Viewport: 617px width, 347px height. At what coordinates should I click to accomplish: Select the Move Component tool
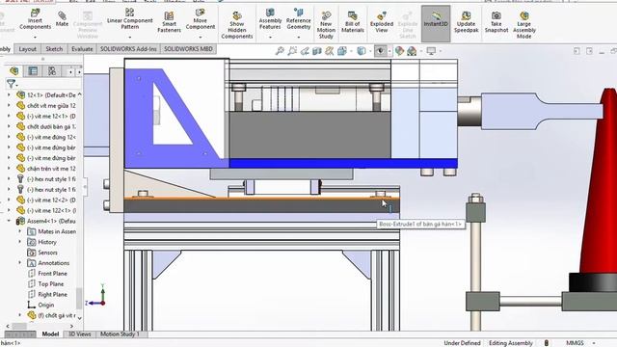point(200,19)
